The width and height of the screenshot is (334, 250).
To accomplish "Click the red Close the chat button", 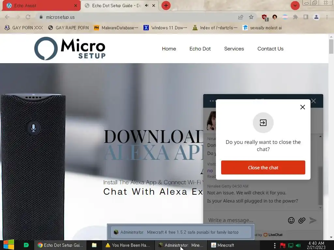I will 263,168.
